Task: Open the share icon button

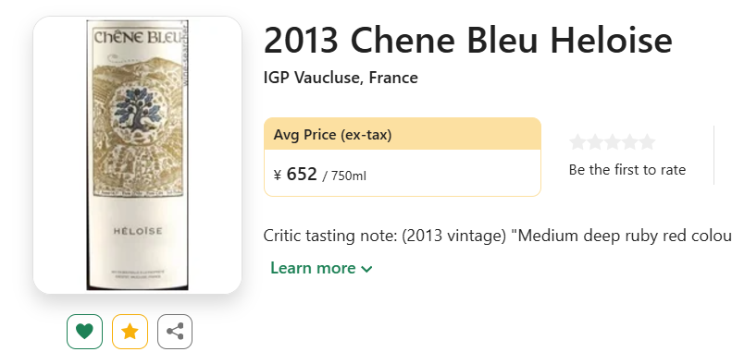Action: tap(175, 332)
